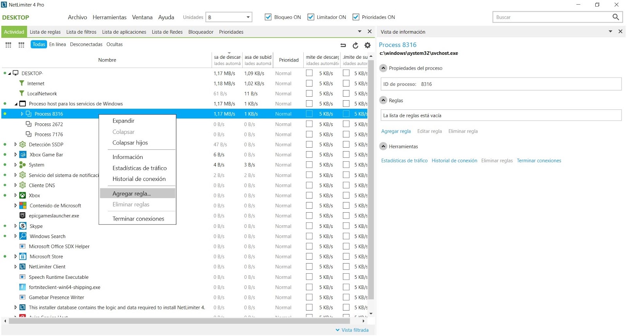Click the DESKTOP computer monitor icon

[x=16, y=73]
